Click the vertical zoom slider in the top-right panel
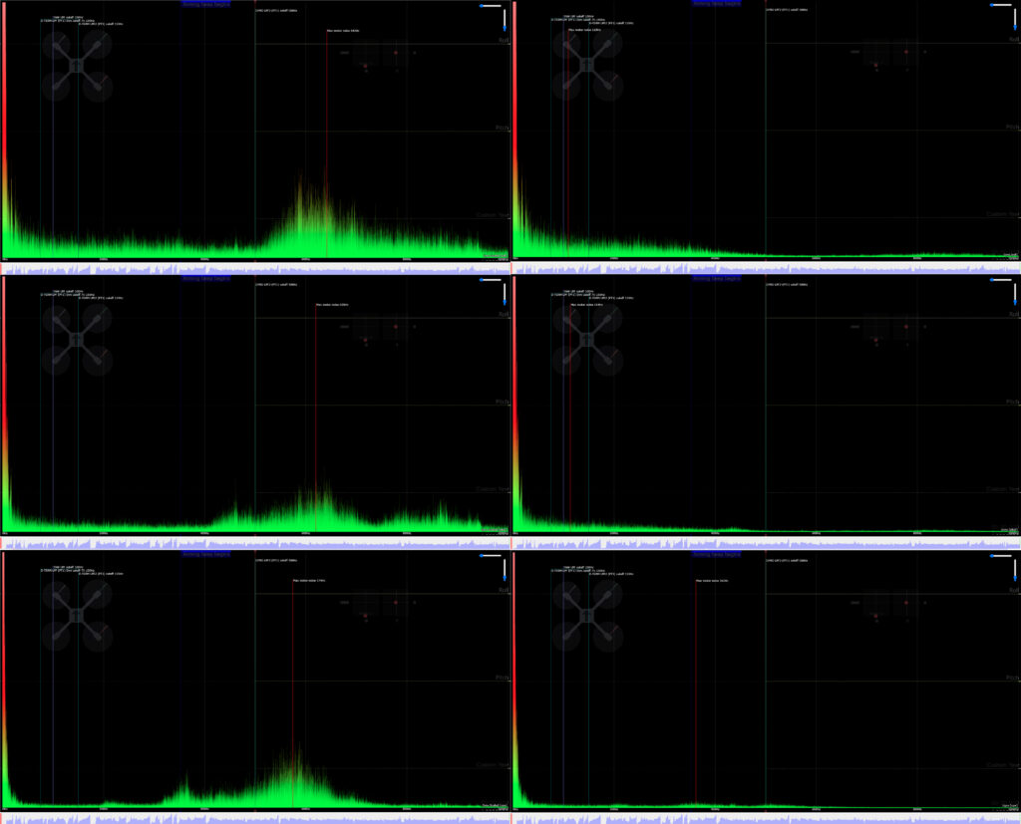This screenshot has height=824, width=1021. click(x=1015, y=20)
